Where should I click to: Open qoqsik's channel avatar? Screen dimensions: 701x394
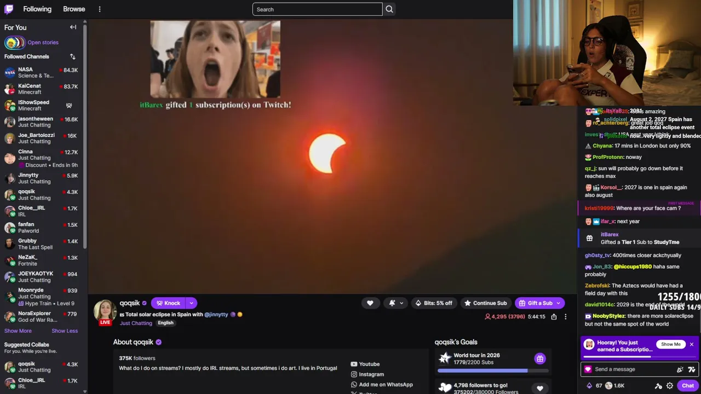[105, 310]
